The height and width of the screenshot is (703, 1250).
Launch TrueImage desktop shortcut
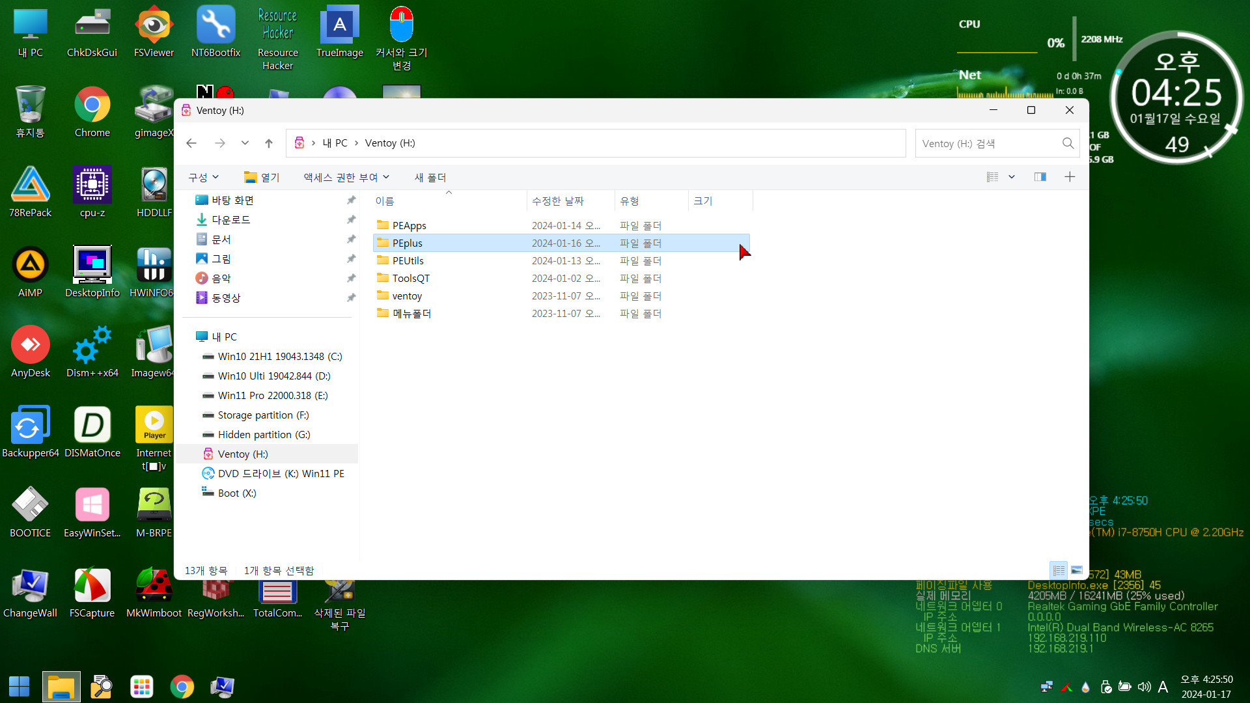339,33
